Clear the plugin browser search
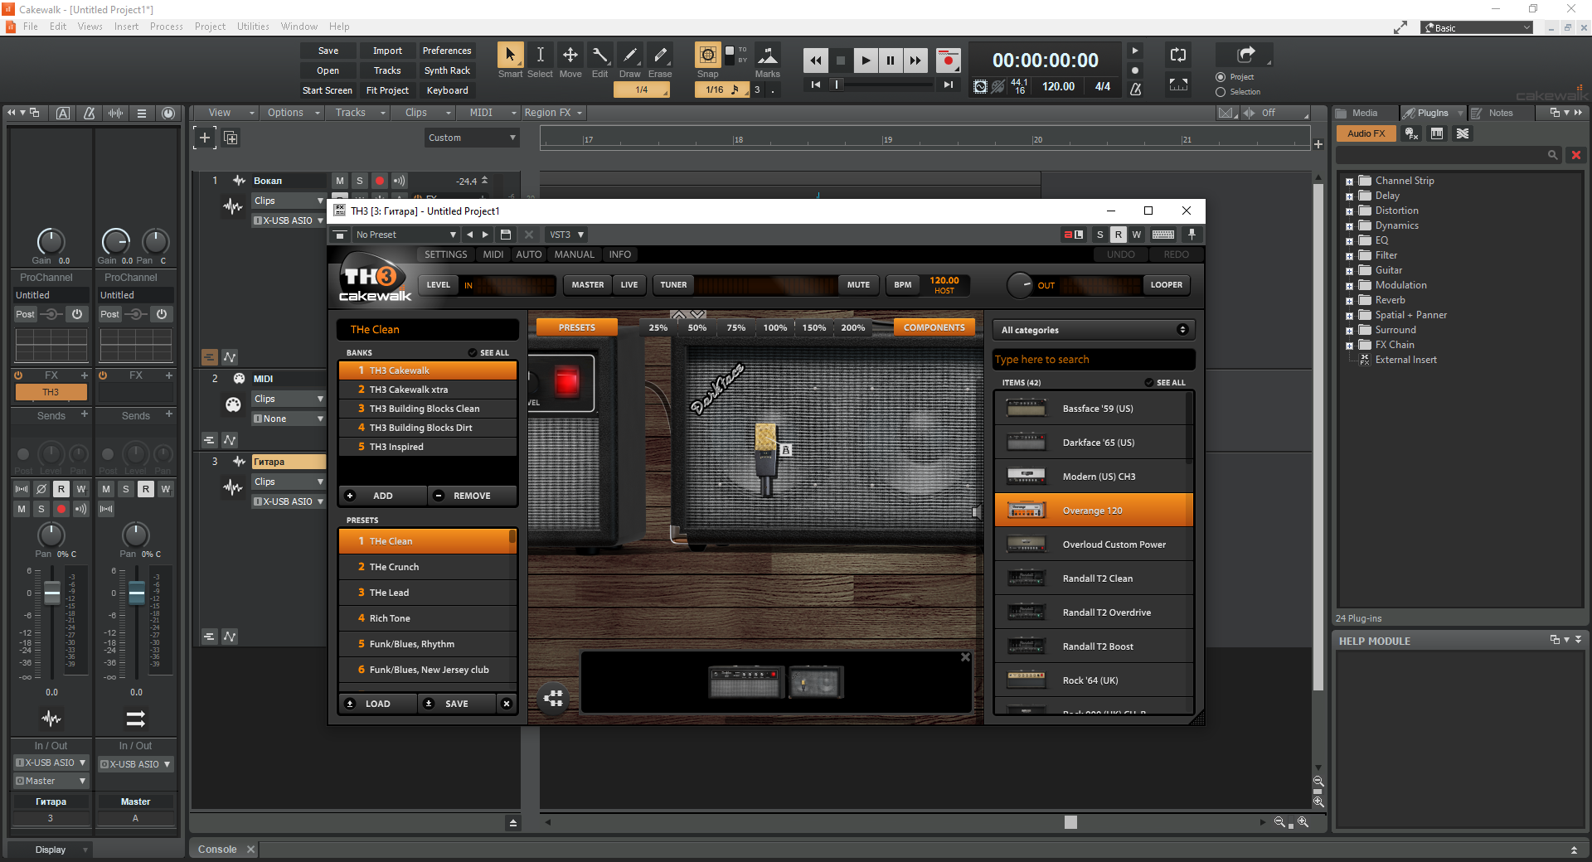Image resolution: width=1592 pixels, height=862 pixels. (1576, 155)
